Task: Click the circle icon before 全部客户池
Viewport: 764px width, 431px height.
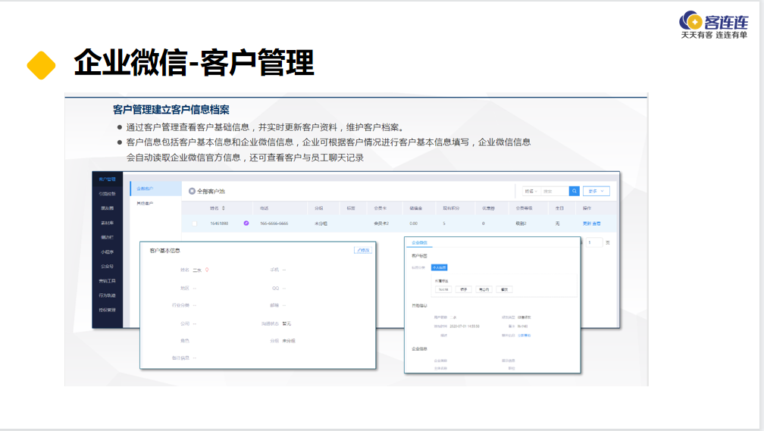Action: [x=192, y=192]
